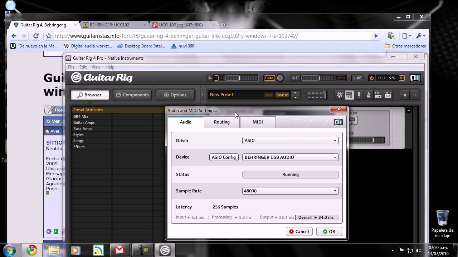Select Styles preset attribute
The height and width of the screenshot is (257, 458).
coord(78,135)
